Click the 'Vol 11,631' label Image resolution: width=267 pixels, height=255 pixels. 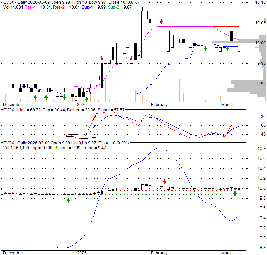(x=13, y=7)
